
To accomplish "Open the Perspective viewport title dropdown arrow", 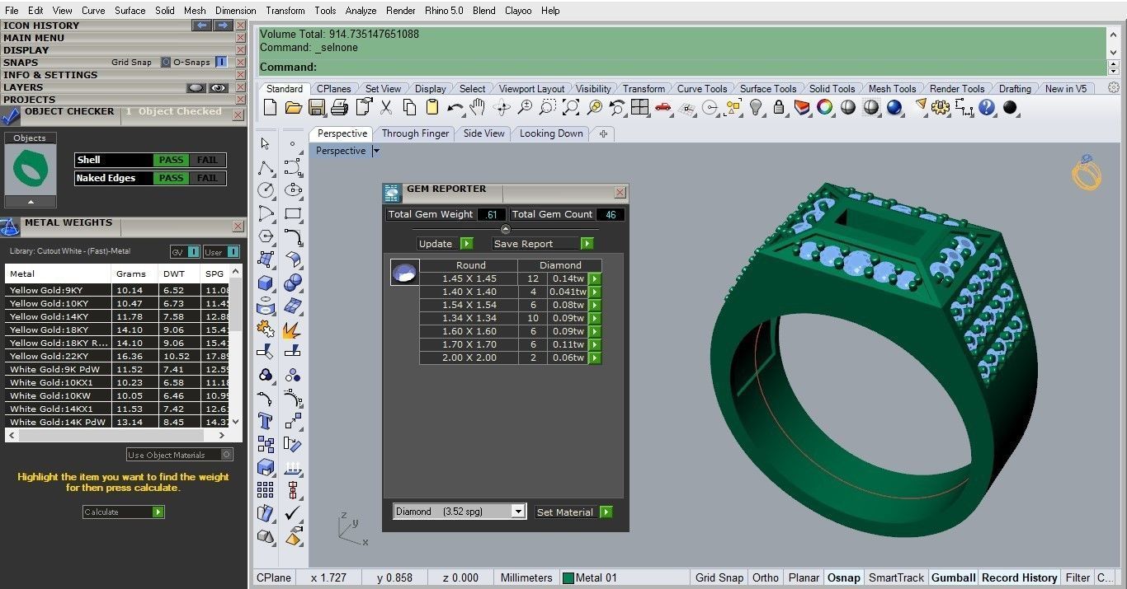I will tap(376, 151).
